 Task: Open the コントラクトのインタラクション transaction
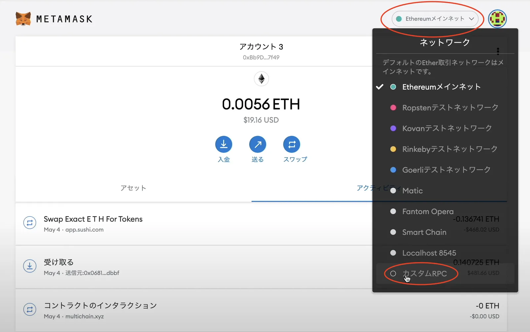(x=261, y=310)
